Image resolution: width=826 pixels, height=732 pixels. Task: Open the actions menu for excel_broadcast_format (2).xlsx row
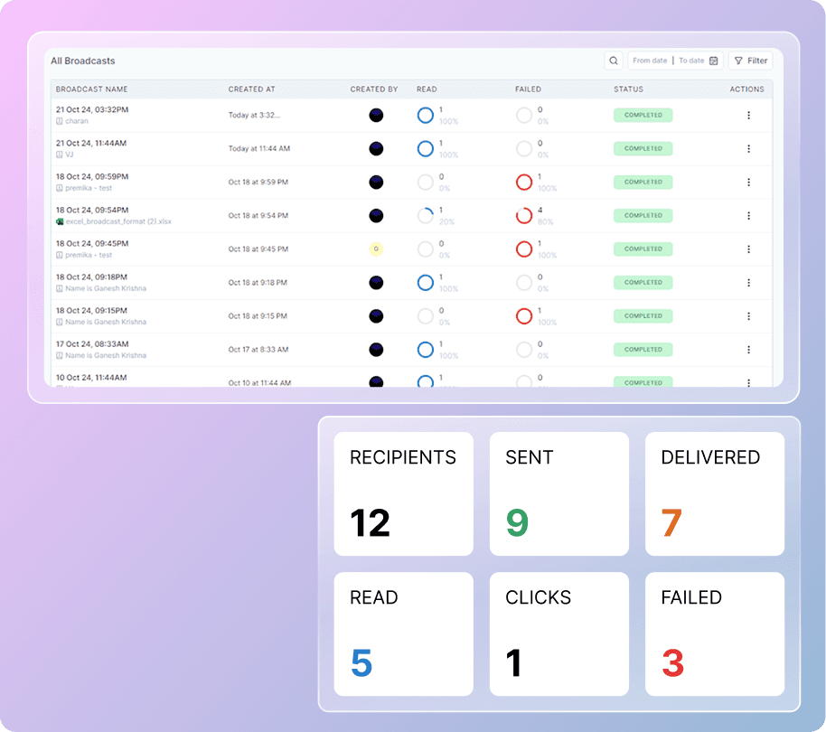click(x=747, y=215)
